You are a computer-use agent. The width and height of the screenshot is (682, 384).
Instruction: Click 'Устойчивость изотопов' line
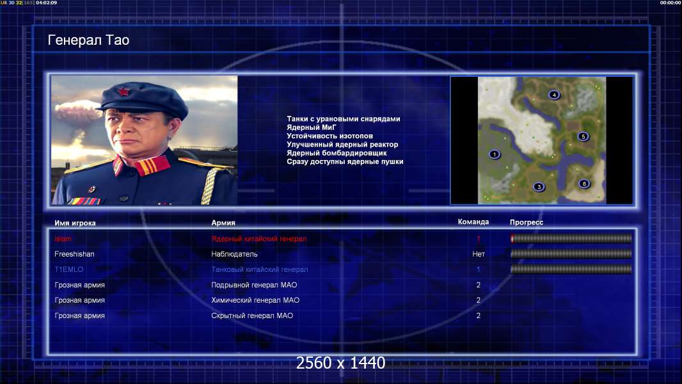tap(329, 136)
